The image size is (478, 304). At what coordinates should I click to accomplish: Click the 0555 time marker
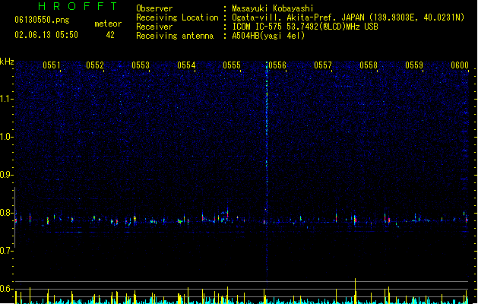tap(232, 65)
